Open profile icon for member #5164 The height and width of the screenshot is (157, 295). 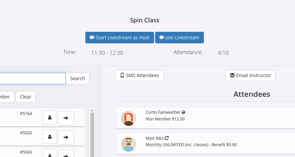coord(50,118)
